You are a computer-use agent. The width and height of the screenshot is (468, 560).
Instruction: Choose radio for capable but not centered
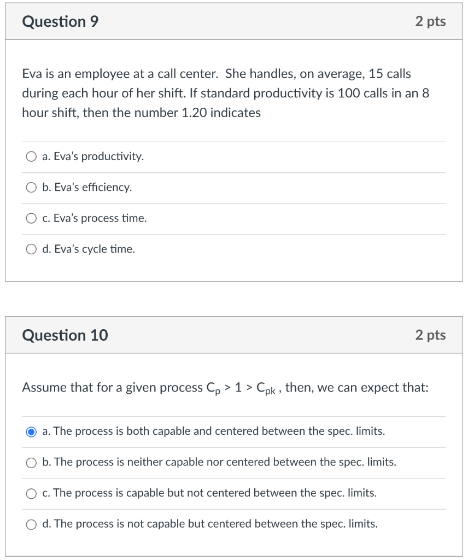click(x=32, y=493)
